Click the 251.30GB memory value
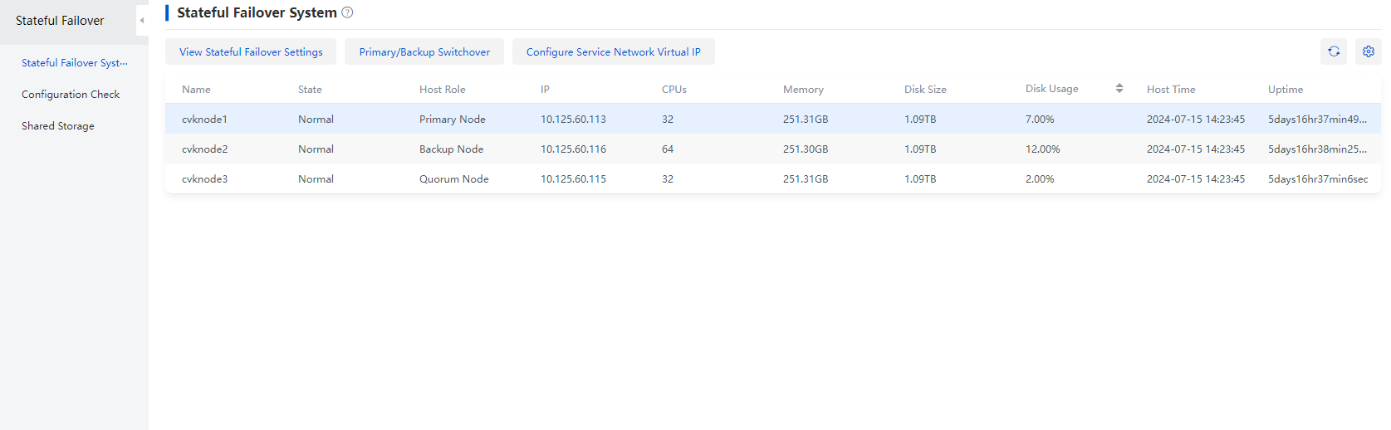Image resolution: width=1391 pixels, height=430 pixels. pyautogui.click(x=806, y=149)
